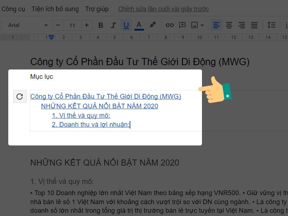
Task: Open line spacing options
Action: click(x=271, y=25)
